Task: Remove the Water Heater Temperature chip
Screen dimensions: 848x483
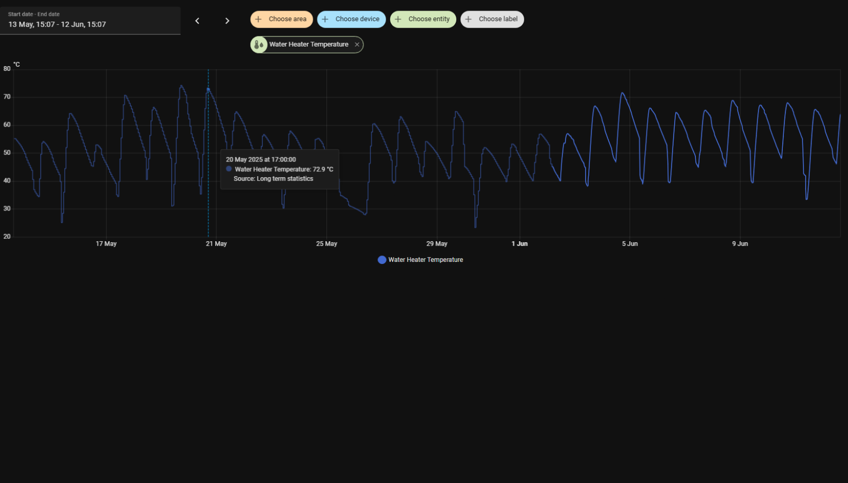Action: click(x=357, y=44)
